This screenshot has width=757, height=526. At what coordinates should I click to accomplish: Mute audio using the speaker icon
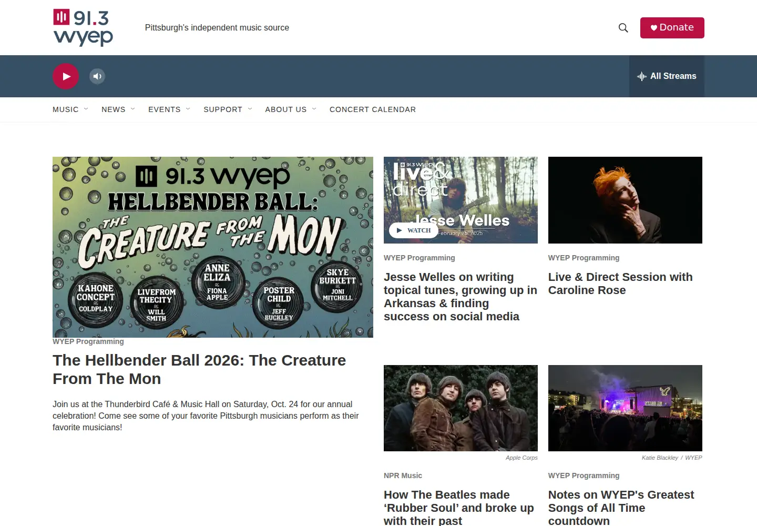point(97,76)
